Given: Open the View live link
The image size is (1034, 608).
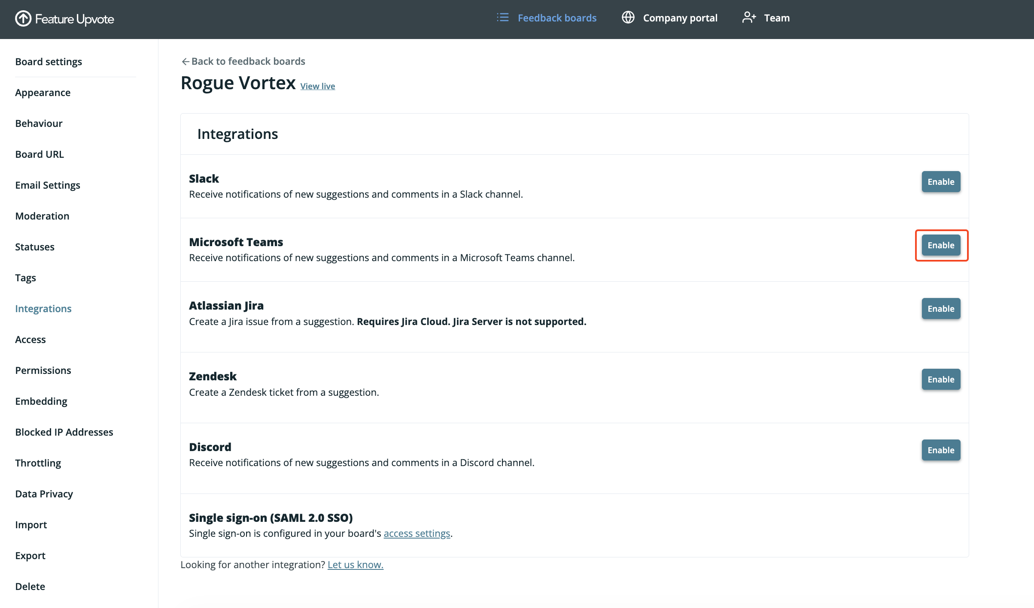Looking at the screenshot, I should (317, 86).
